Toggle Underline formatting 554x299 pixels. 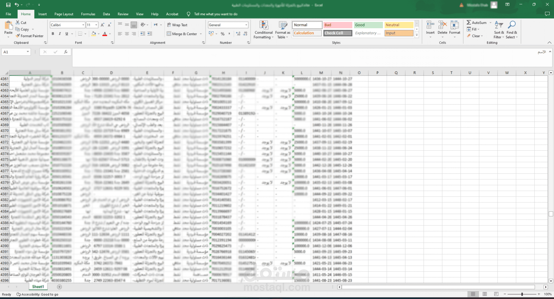click(67, 34)
